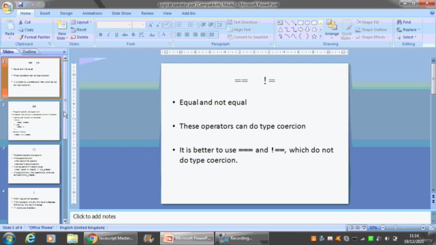Image resolution: width=436 pixels, height=245 pixels.
Task: Open the Replace dropdown arrow
Action: 419,29
